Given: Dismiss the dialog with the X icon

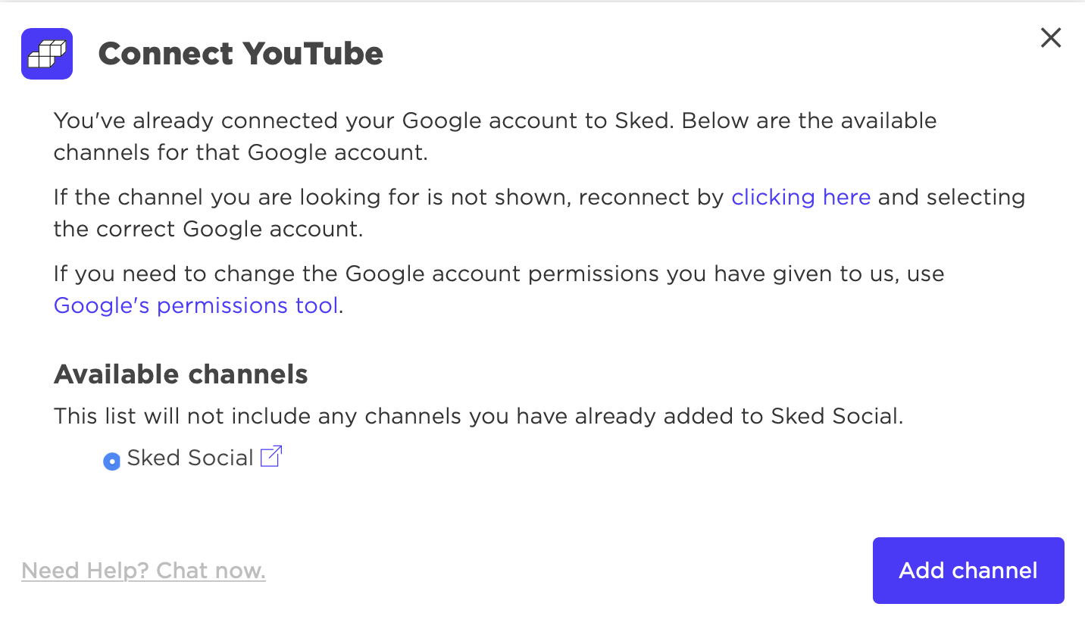Looking at the screenshot, I should pos(1050,38).
